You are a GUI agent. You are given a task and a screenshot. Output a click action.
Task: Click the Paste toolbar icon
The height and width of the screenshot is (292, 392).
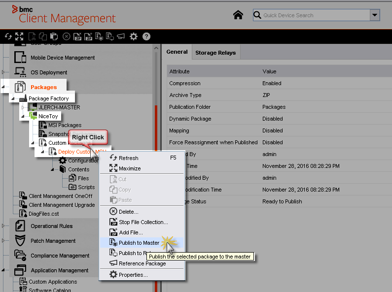coord(54,37)
